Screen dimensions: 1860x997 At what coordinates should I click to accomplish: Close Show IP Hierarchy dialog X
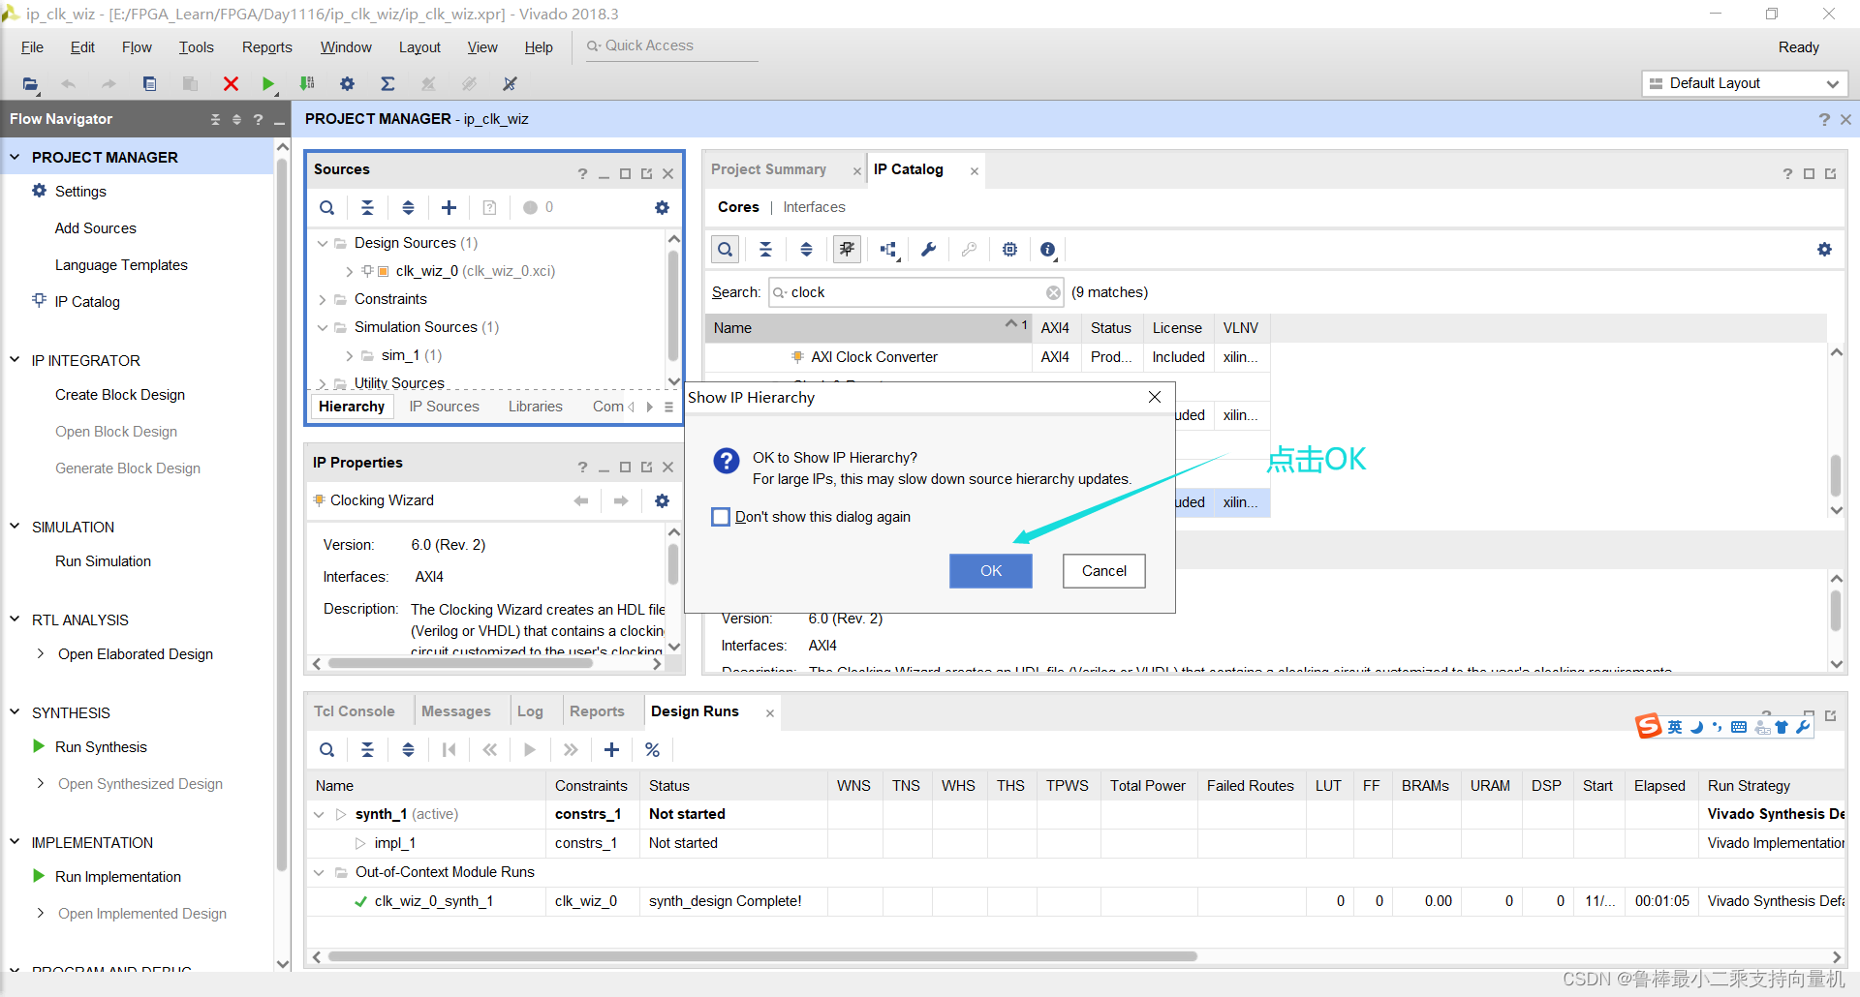pyautogui.click(x=1155, y=397)
